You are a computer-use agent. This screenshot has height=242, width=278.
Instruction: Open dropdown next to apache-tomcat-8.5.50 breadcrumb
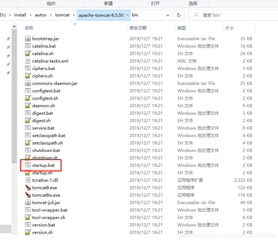click(x=127, y=15)
